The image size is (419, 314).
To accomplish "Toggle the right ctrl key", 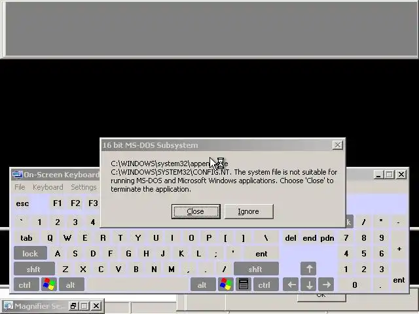I will 266,285.
